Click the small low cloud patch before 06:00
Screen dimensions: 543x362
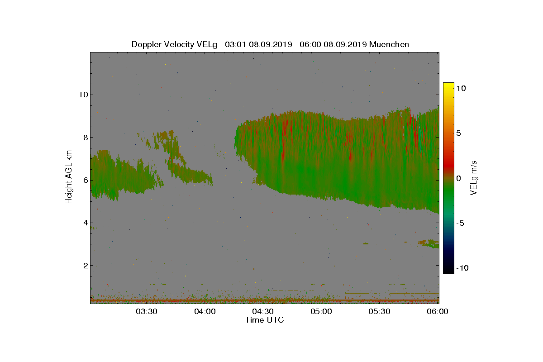pos(429,243)
